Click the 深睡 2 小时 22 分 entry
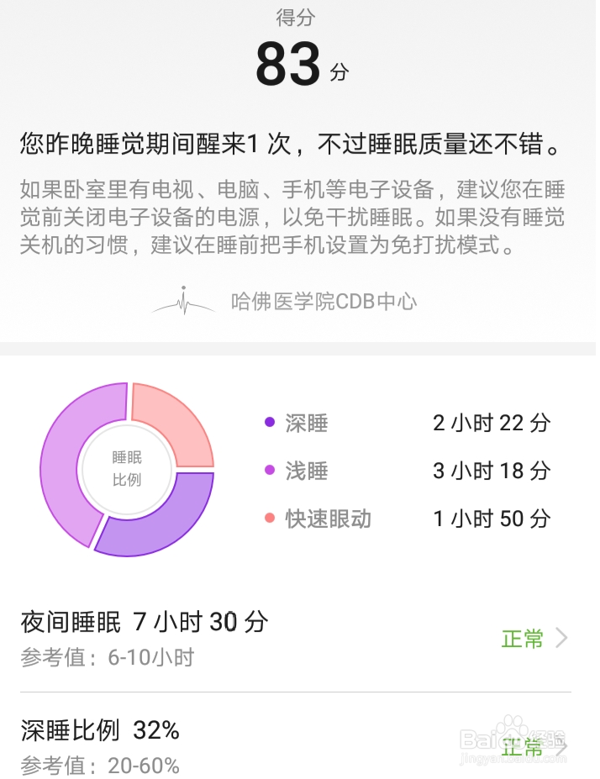 408,423
